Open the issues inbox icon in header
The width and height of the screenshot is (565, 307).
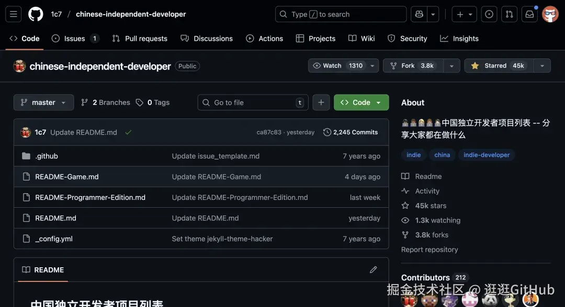pyautogui.click(x=489, y=14)
